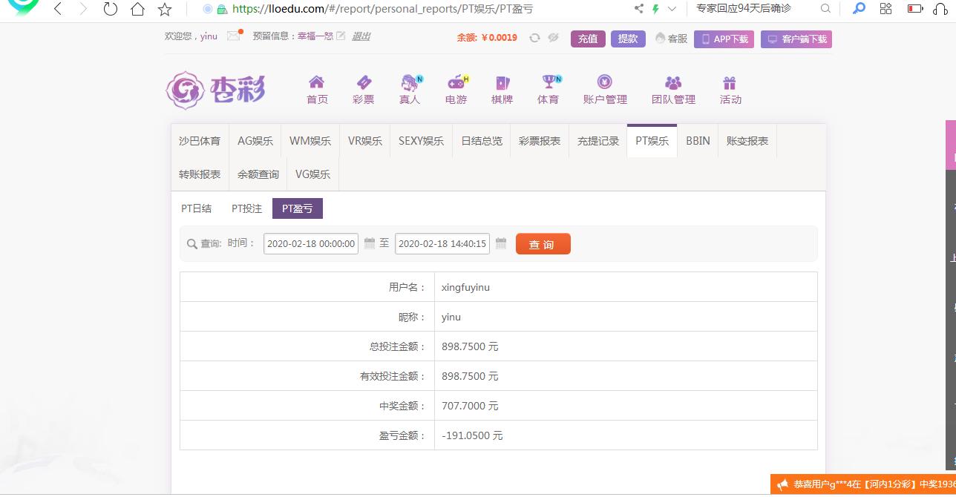This screenshot has height=497, width=956.
Task: Expand address bar dropdown chevron
Action: 672,9
